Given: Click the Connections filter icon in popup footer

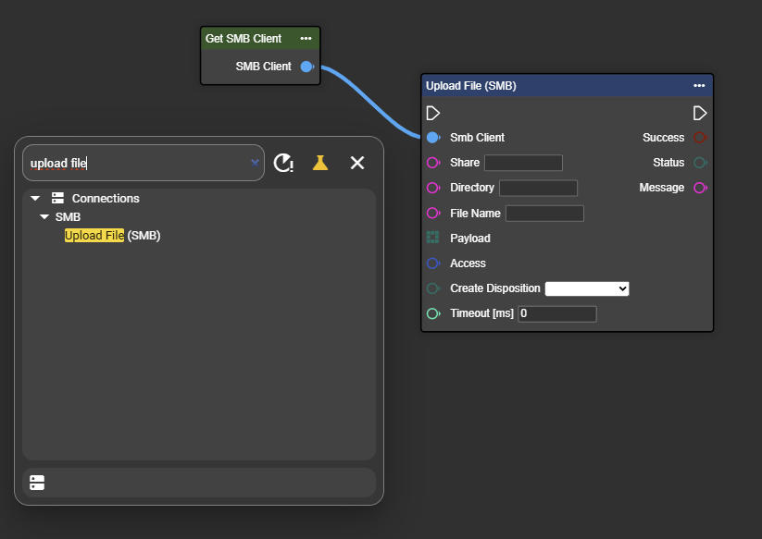Looking at the screenshot, I should pyautogui.click(x=37, y=483).
